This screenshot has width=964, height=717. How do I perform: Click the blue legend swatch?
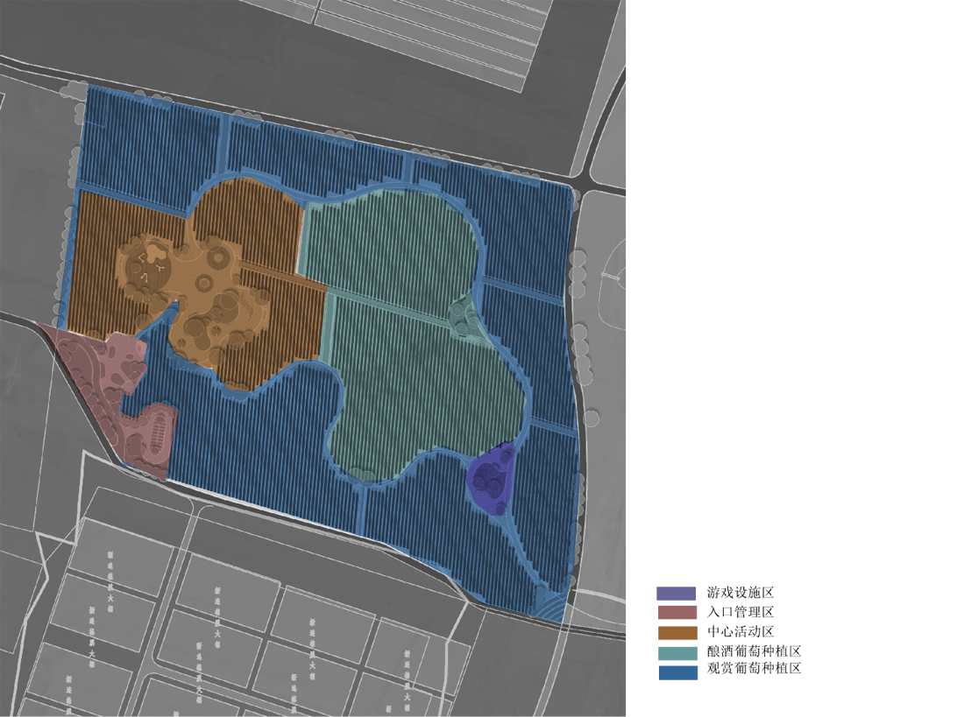point(680,671)
